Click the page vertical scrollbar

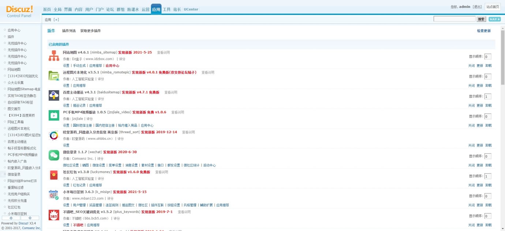[503, 57]
